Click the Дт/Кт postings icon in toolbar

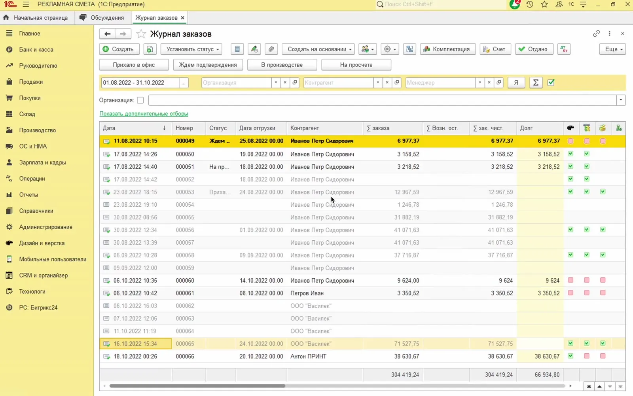coord(564,49)
